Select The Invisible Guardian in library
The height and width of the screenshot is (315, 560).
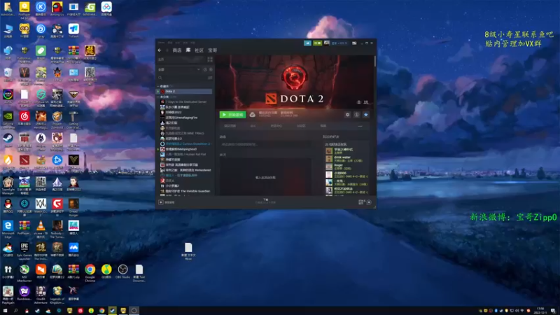point(185,191)
